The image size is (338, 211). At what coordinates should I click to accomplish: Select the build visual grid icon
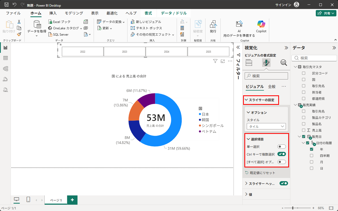249,63
